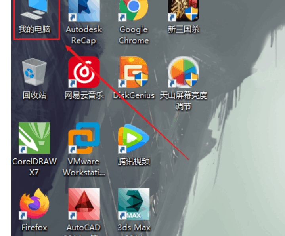Select the 回收站 recycle bin icon

[34, 72]
